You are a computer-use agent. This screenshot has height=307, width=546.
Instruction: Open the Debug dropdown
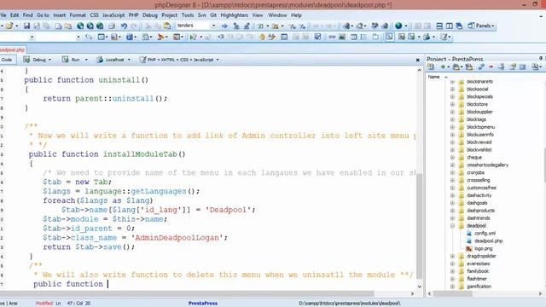click(38, 60)
